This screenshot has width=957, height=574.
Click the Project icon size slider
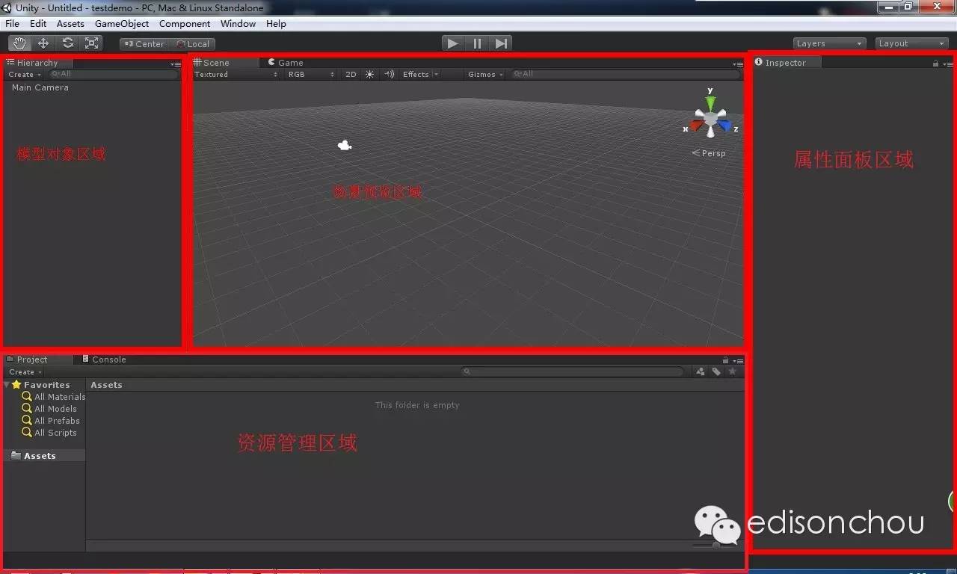716,545
